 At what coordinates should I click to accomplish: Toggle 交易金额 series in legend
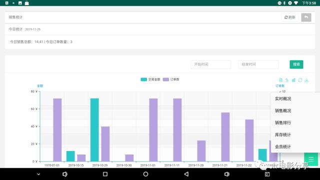point(150,79)
